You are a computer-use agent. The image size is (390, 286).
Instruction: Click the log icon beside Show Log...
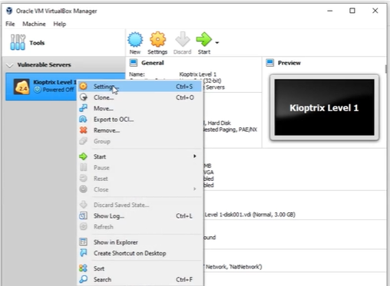coord(83,215)
